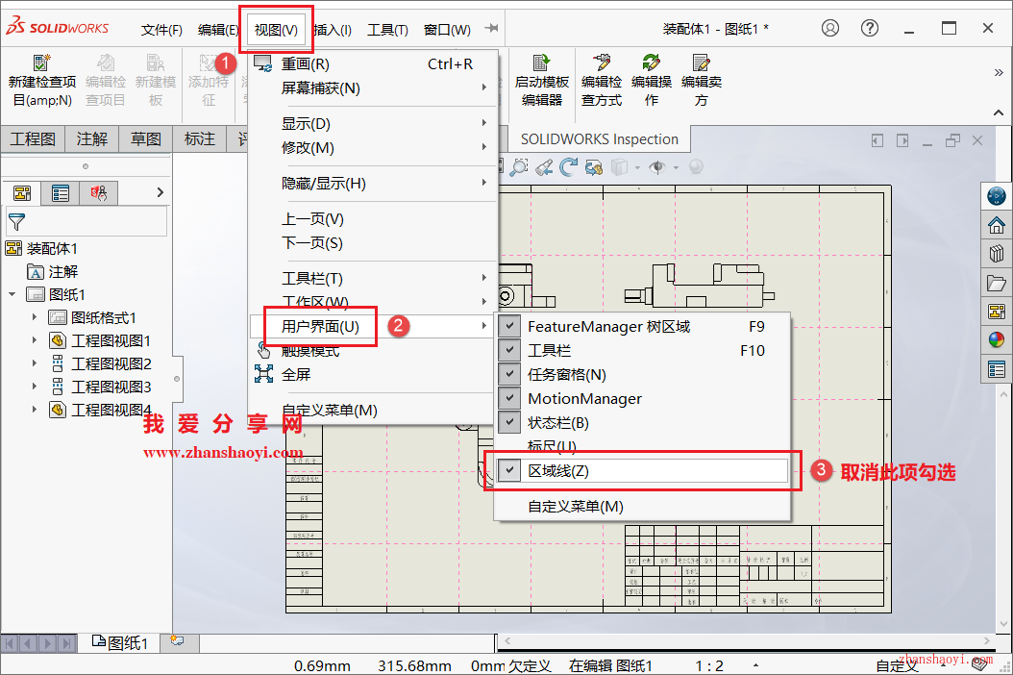Viewport: 1013px width, 675px height.
Task: Click the Zoom to Area magnifier icon
Action: 519,167
